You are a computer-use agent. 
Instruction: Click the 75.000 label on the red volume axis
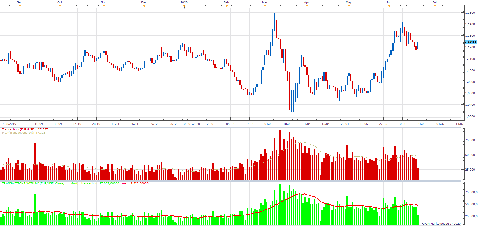pyautogui.click(x=470, y=140)
